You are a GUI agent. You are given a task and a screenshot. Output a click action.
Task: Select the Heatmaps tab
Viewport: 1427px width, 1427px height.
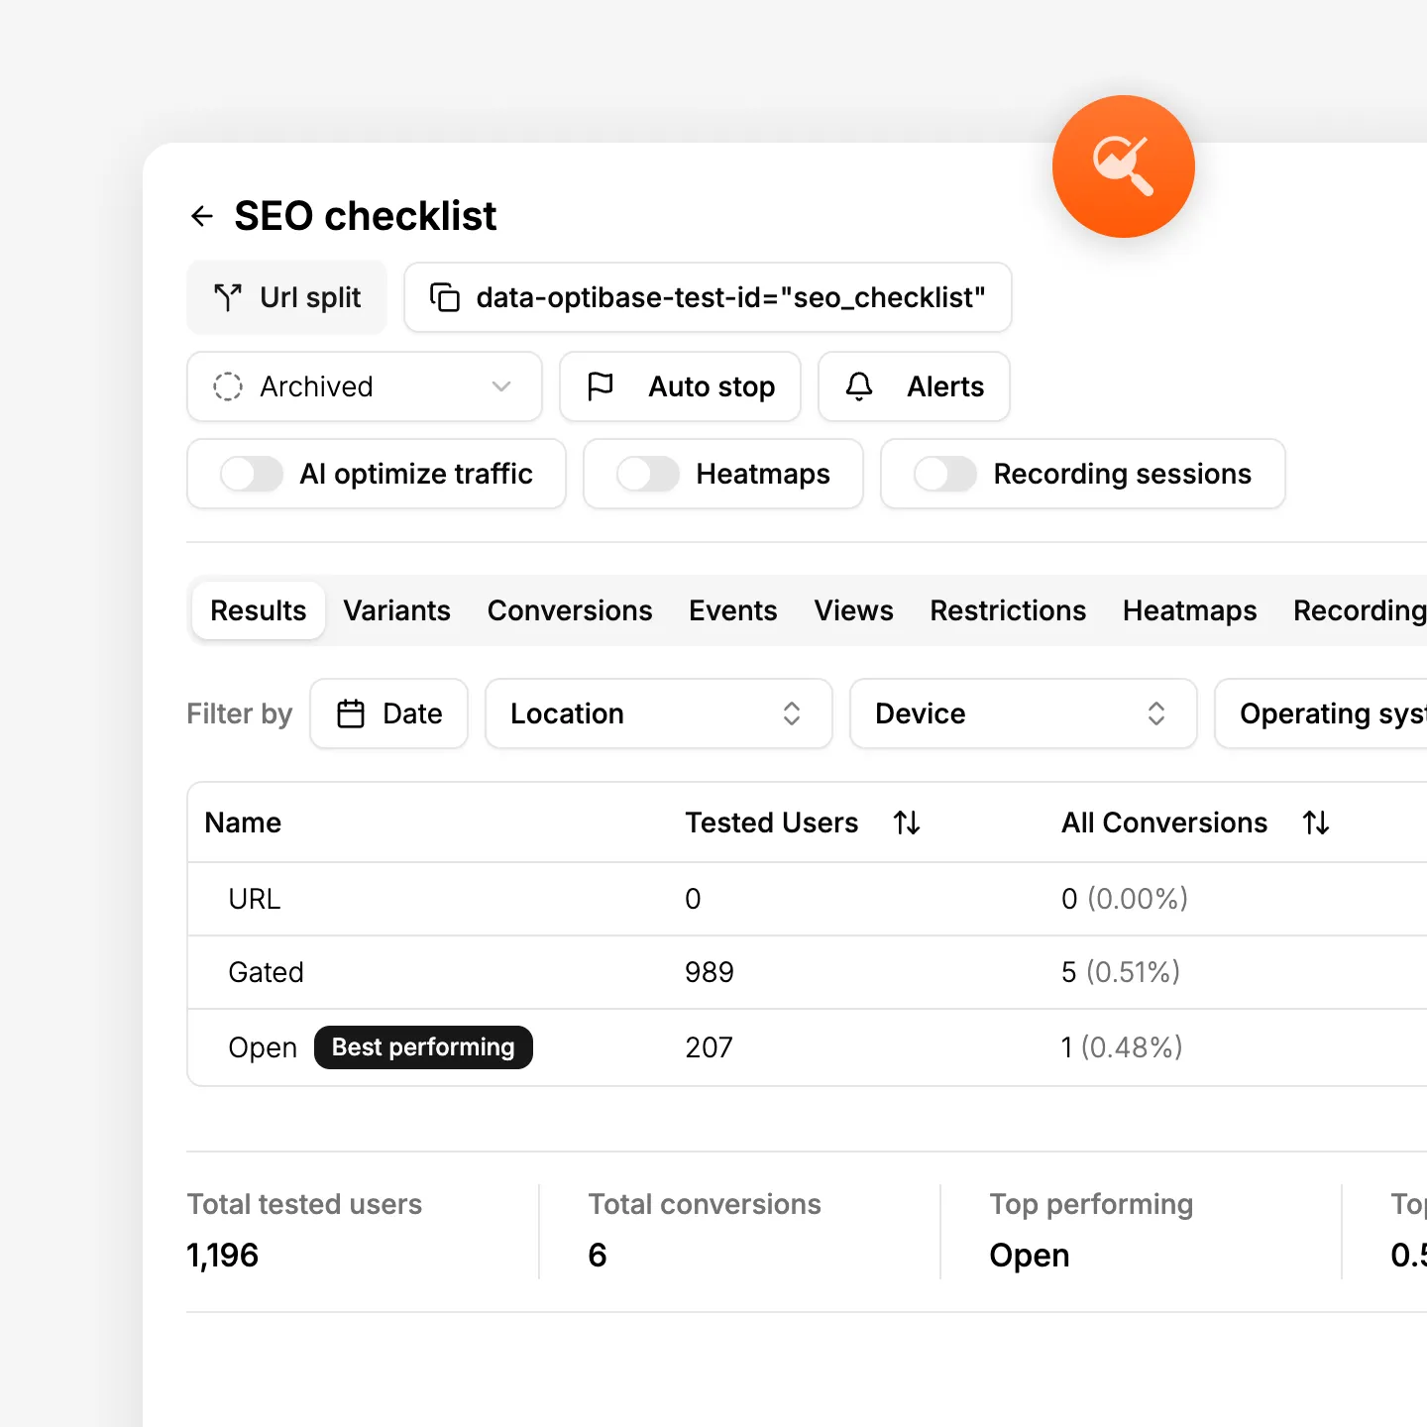pos(1190,610)
